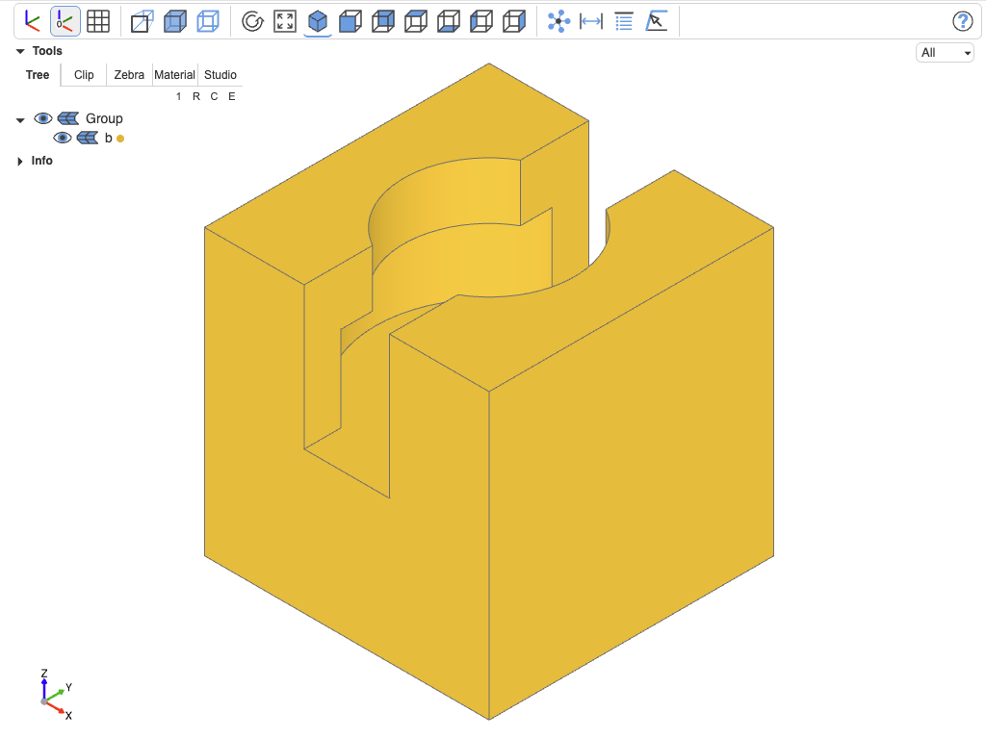Image resolution: width=986 pixels, height=739 pixels.
Task: Select the Group tree label
Action: click(x=104, y=118)
